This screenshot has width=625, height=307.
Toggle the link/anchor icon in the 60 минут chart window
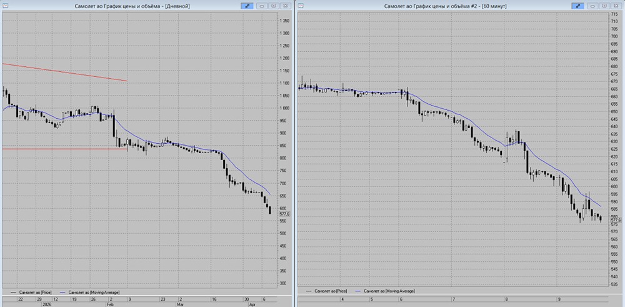[577, 6]
